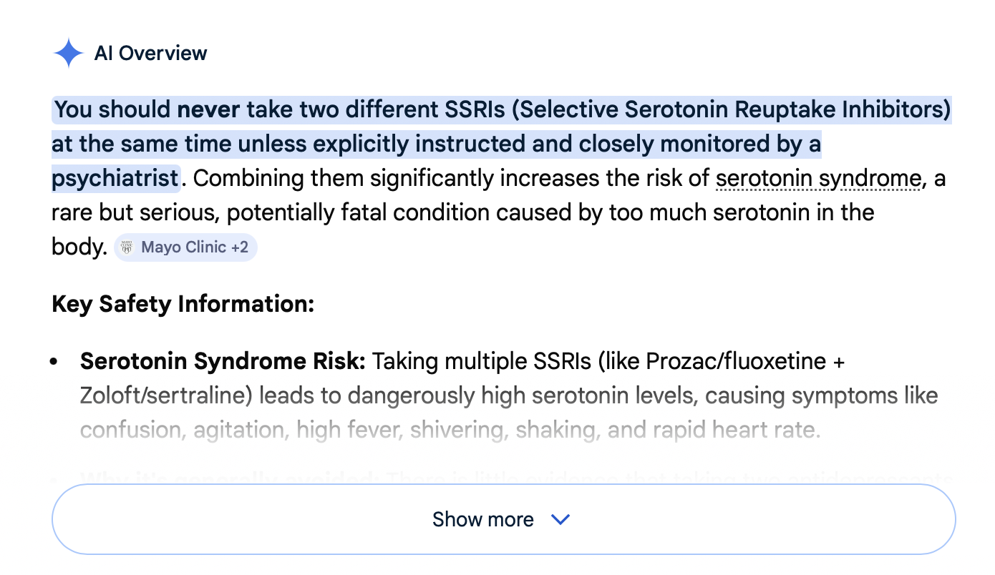Click the bullet point before Serotonin Syndrome Risk

coord(54,362)
